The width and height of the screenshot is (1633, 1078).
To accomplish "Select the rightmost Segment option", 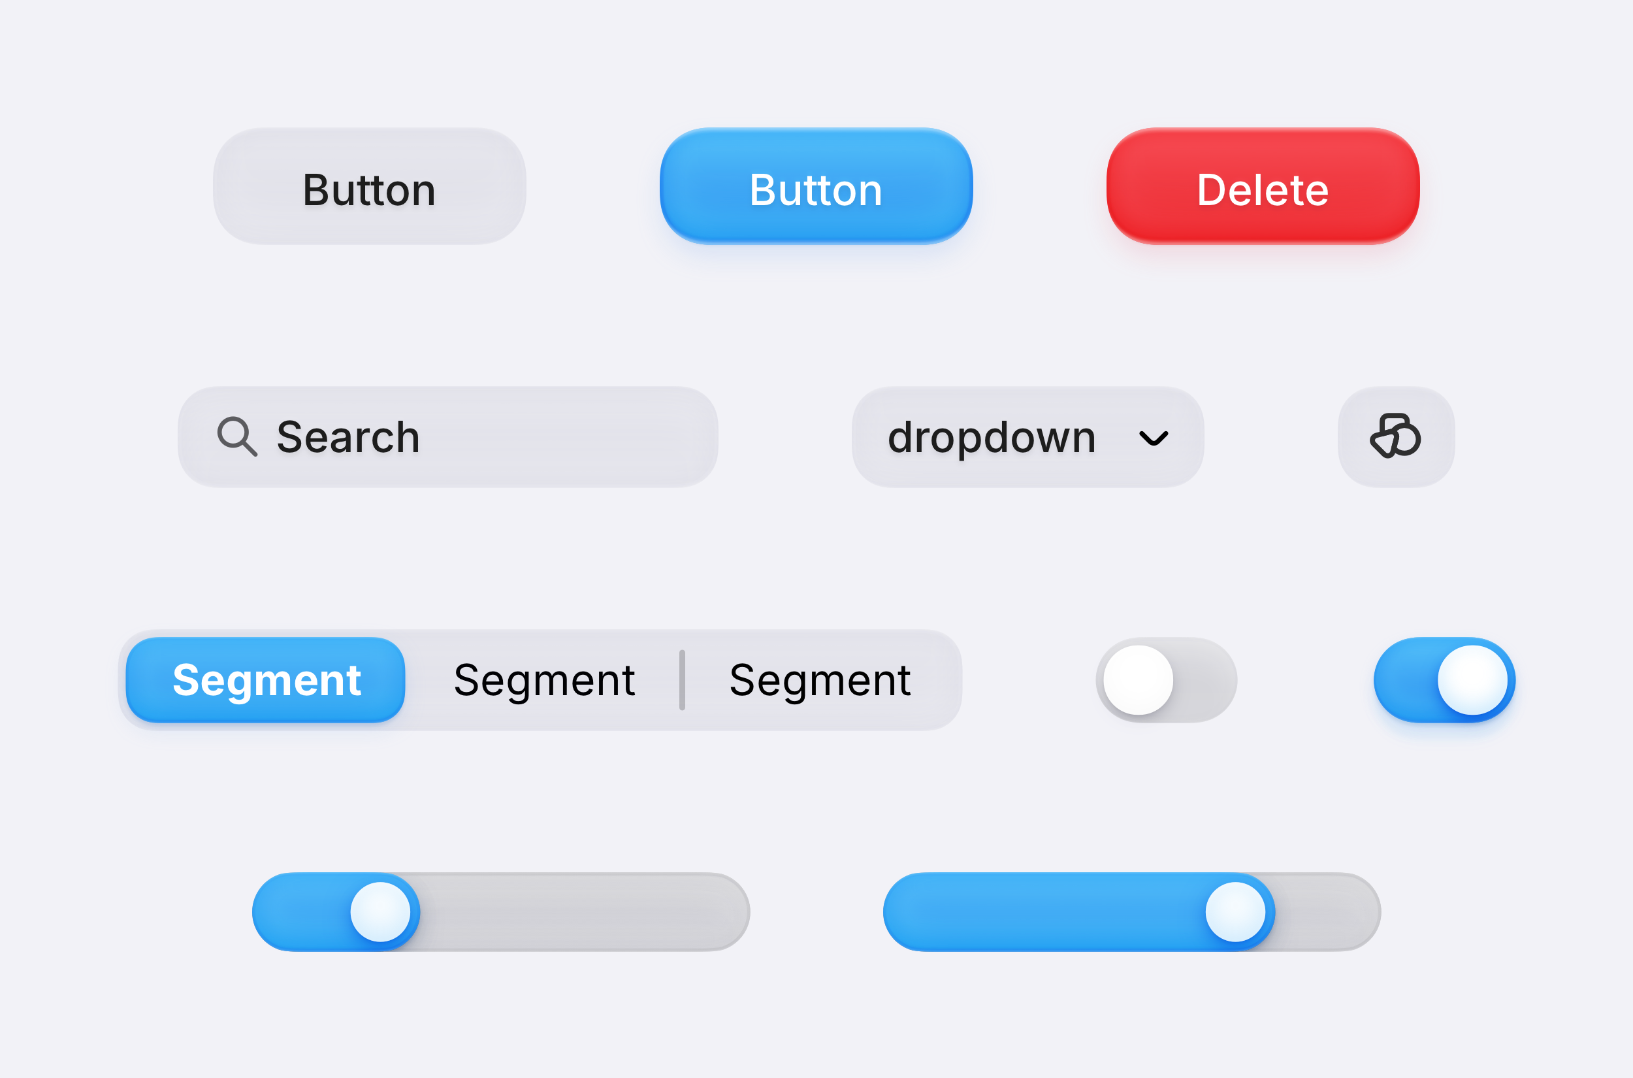I will point(820,680).
